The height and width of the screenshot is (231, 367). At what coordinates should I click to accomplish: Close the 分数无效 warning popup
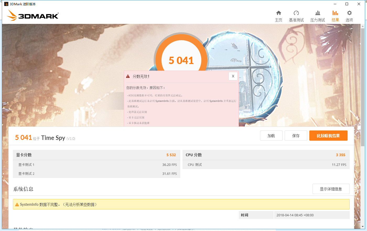coord(233,76)
